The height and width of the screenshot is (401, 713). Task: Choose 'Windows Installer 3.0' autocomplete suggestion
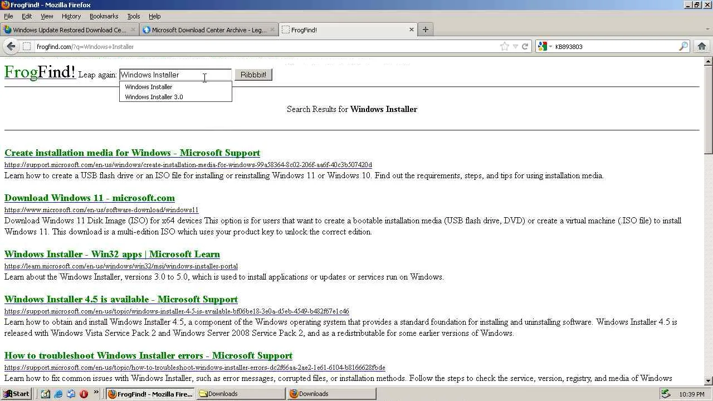175,97
